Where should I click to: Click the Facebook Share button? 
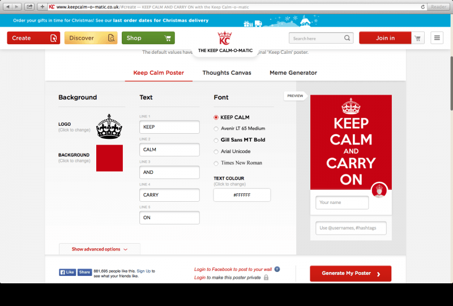pos(84,272)
